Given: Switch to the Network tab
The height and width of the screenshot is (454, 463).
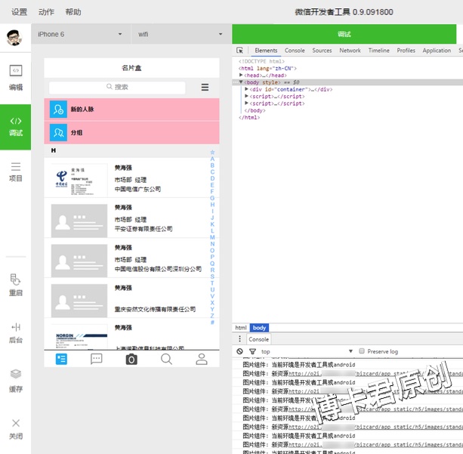Looking at the screenshot, I should (x=350, y=51).
